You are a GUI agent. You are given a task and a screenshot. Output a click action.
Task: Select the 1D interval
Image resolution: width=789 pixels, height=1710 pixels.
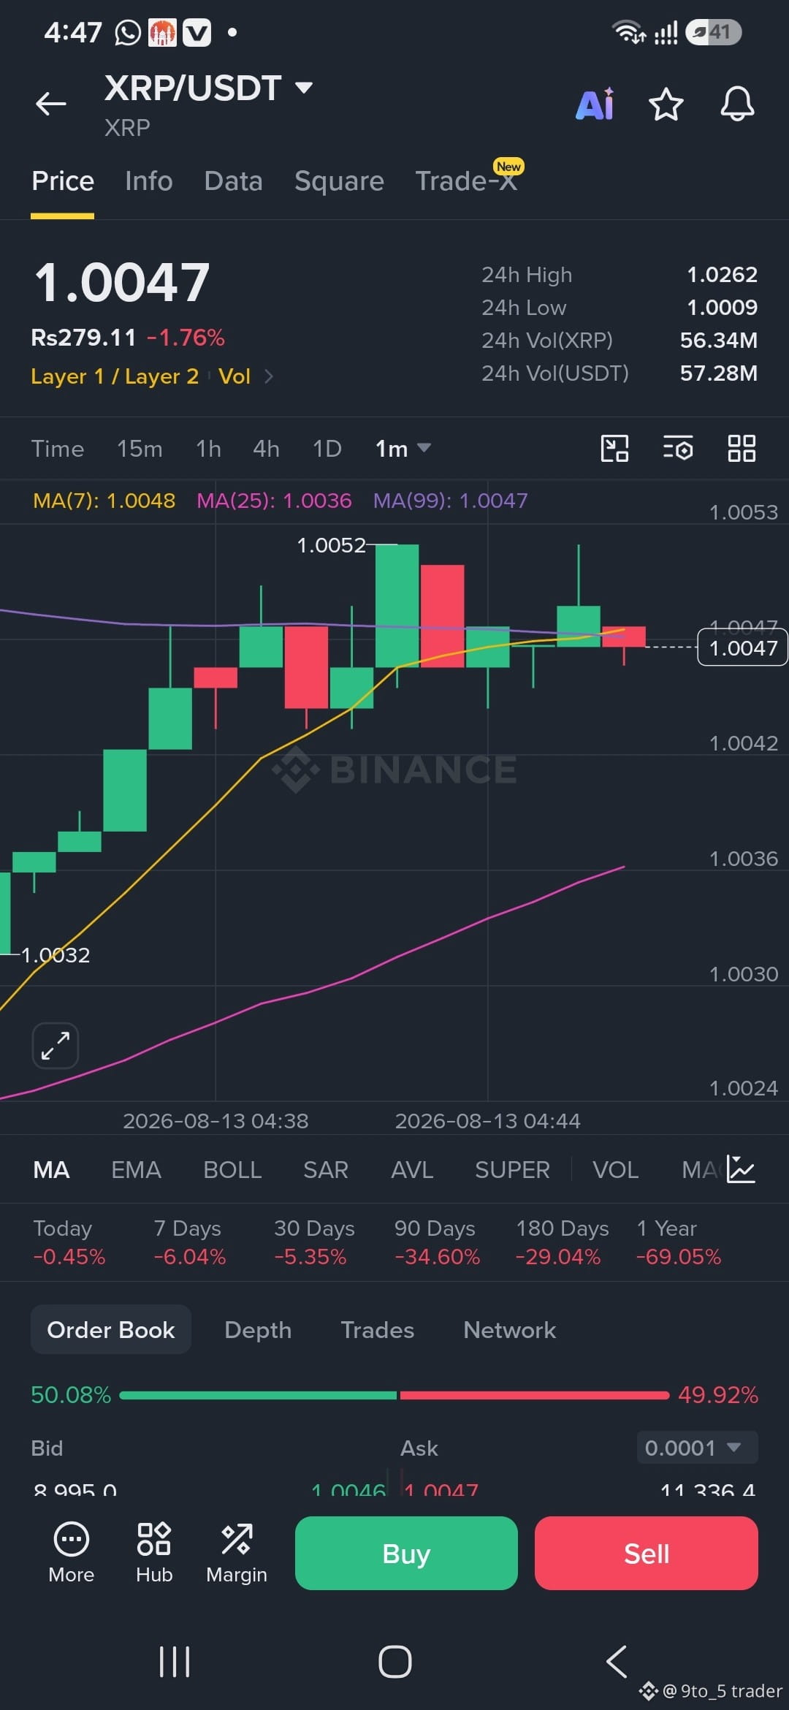[327, 449]
